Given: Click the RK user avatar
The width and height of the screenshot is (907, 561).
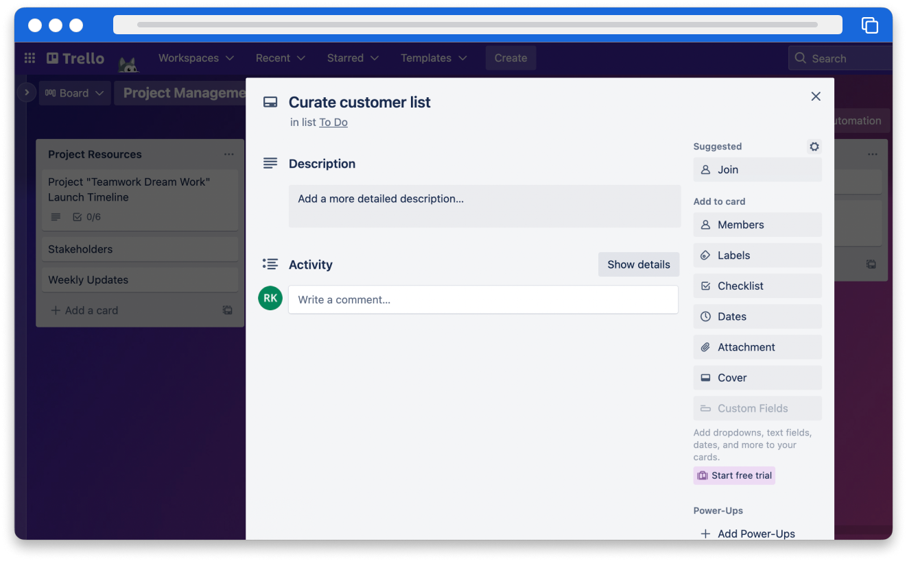Looking at the screenshot, I should coord(270,299).
